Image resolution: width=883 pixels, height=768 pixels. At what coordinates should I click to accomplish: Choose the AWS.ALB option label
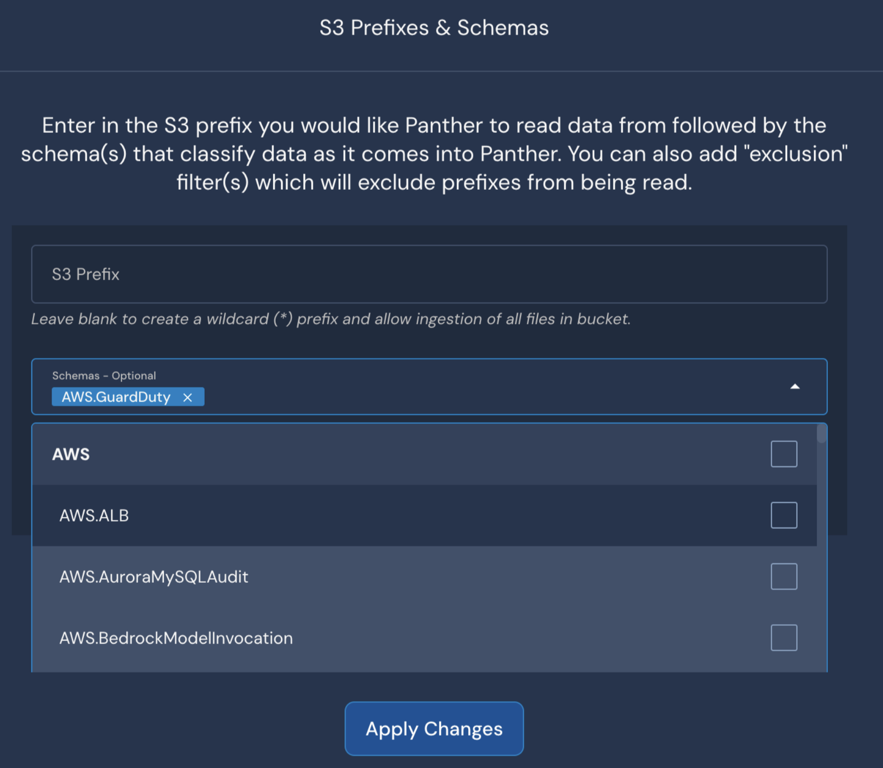(94, 516)
